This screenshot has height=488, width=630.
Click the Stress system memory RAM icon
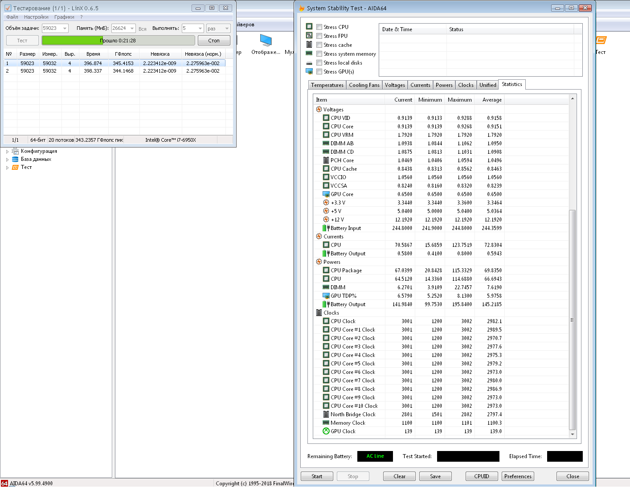point(309,53)
